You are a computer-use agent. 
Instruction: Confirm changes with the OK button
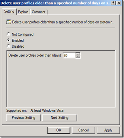click(59, 130)
